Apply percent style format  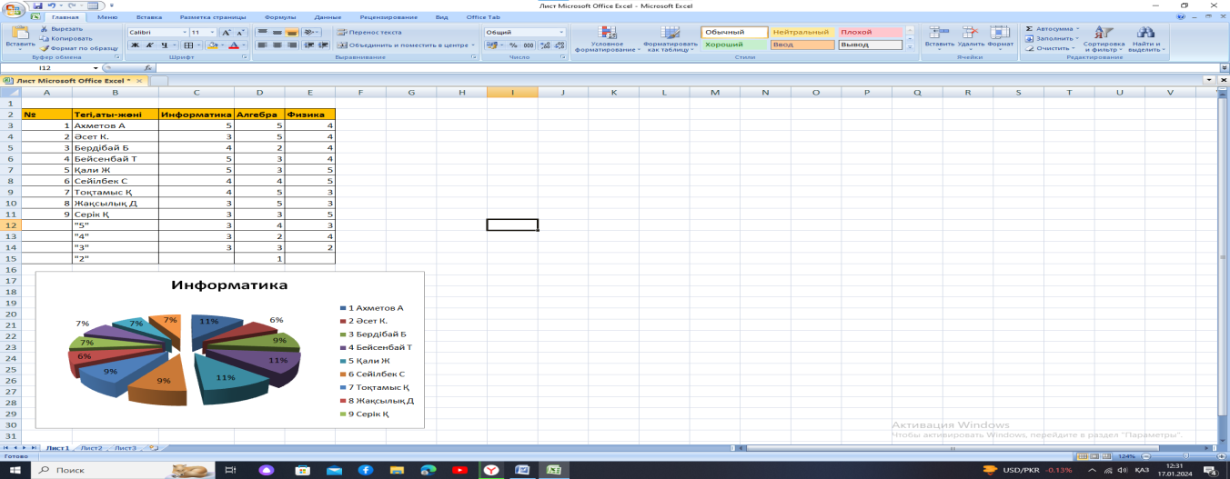point(514,45)
